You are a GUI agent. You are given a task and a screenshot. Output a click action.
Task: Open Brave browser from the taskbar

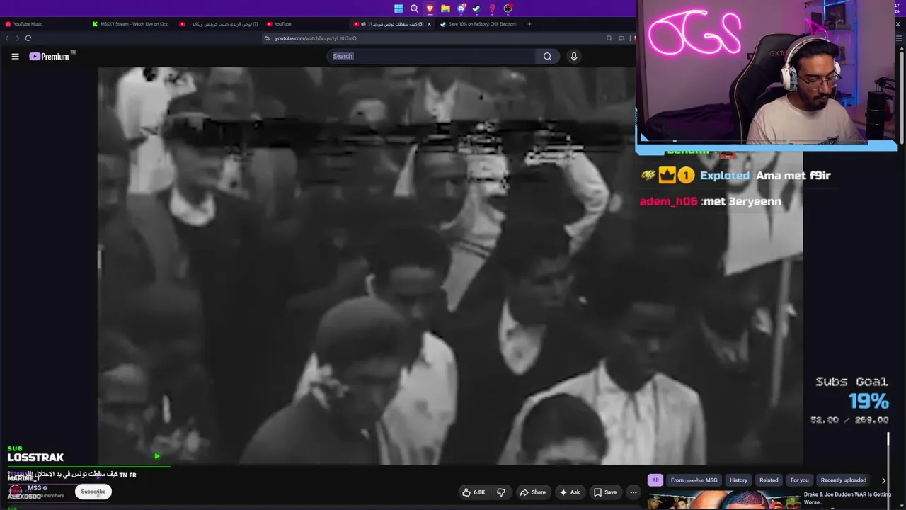(x=430, y=8)
